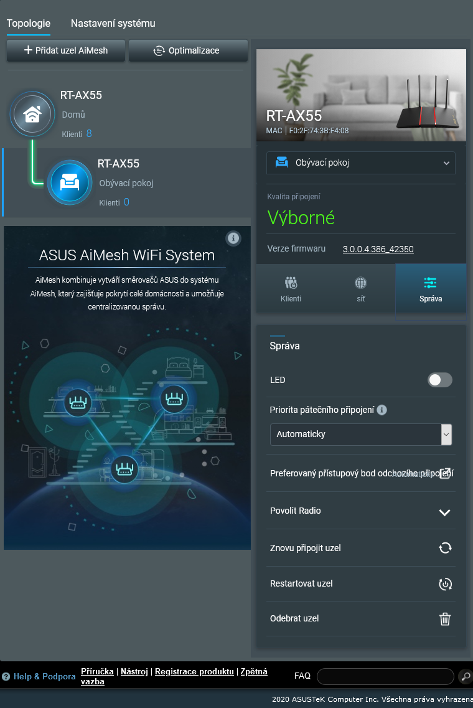This screenshot has height=708, width=473.
Task: Click the reconnect node refresh icon
Action: [445, 548]
